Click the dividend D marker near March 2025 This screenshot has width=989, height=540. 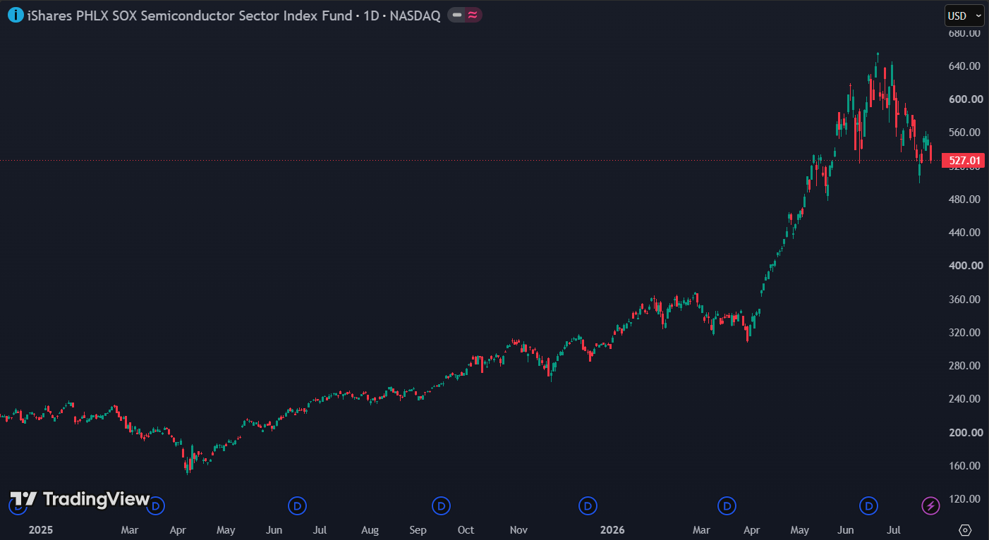[156, 505]
